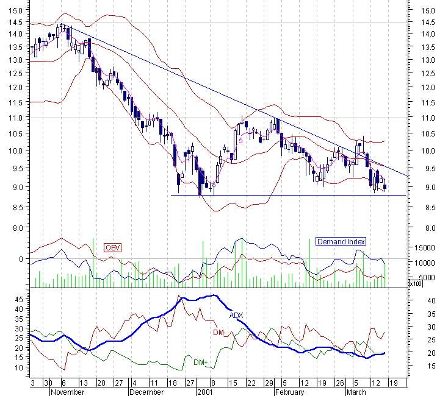Click the February month label
437x396 pixels.
point(289,392)
